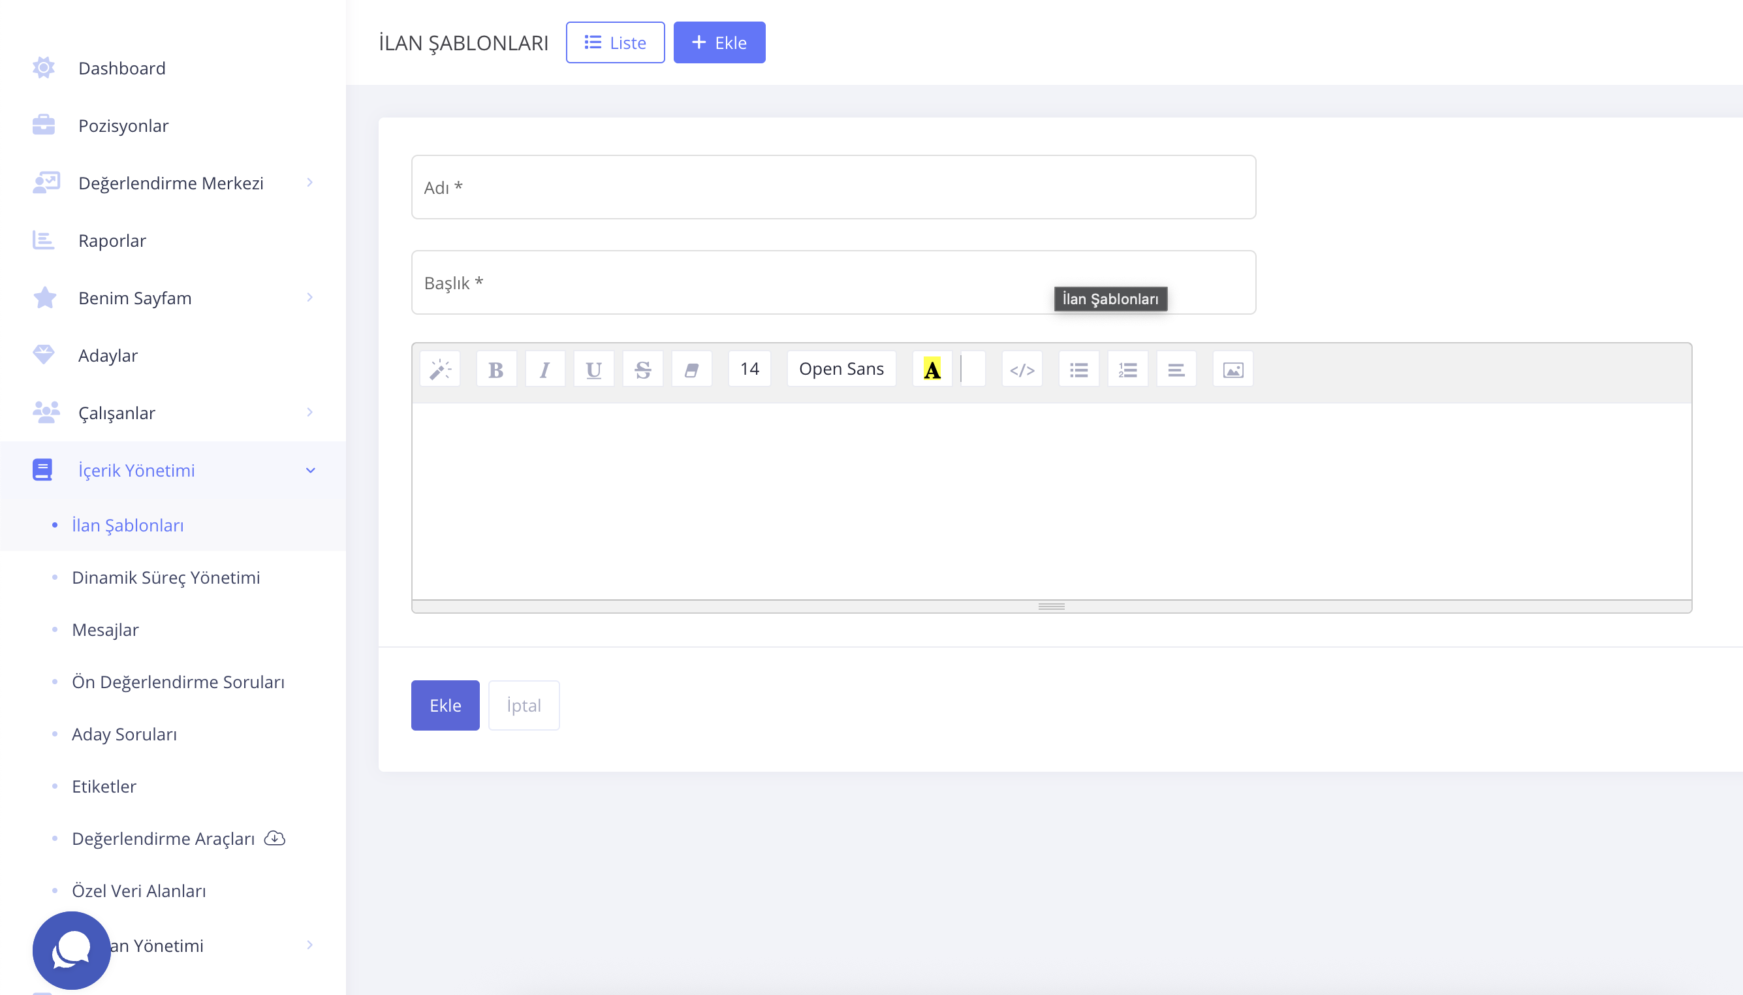
Task: Toggle bold formatting in editor
Action: pyautogui.click(x=496, y=370)
